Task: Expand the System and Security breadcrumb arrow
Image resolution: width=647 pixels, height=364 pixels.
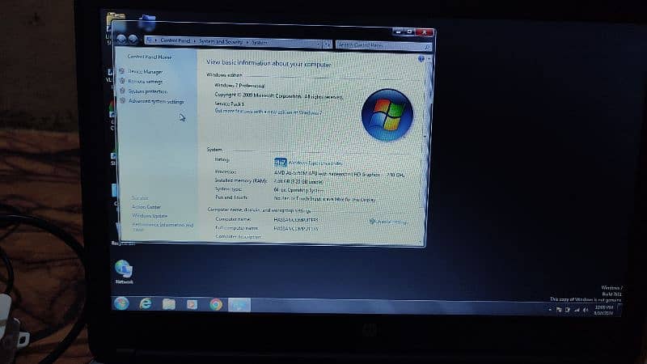Action: (247, 43)
